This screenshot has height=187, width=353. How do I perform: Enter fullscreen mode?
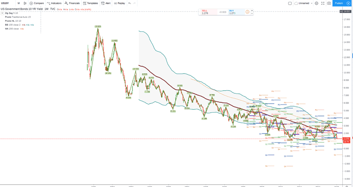tap(323, 3)
